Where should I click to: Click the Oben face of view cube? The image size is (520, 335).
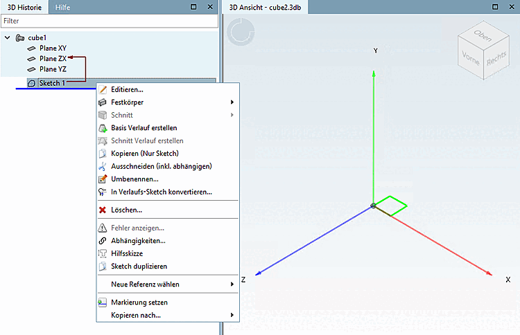483,35
